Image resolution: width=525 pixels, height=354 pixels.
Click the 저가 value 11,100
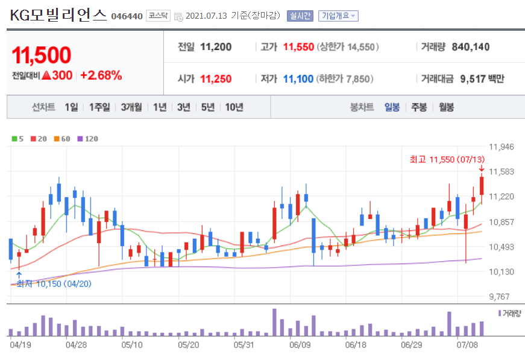point(298,79)
